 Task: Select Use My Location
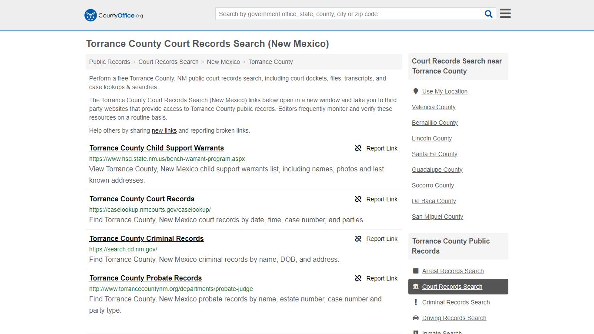point(445,91)
